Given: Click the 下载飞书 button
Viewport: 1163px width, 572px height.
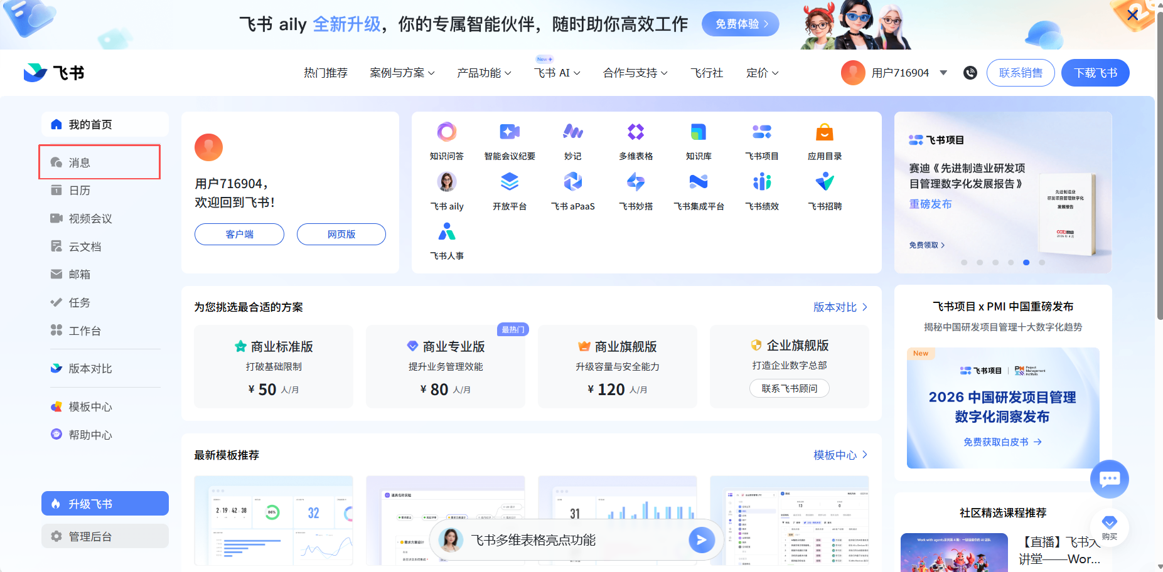Looking at the screenshot, I should click(x=1095, y=73).
